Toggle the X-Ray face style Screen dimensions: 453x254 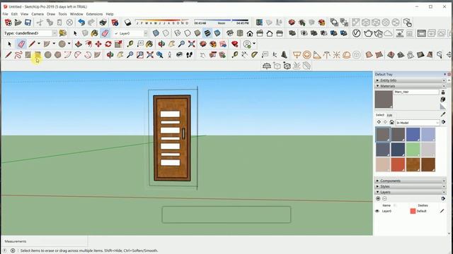point(156,33)
